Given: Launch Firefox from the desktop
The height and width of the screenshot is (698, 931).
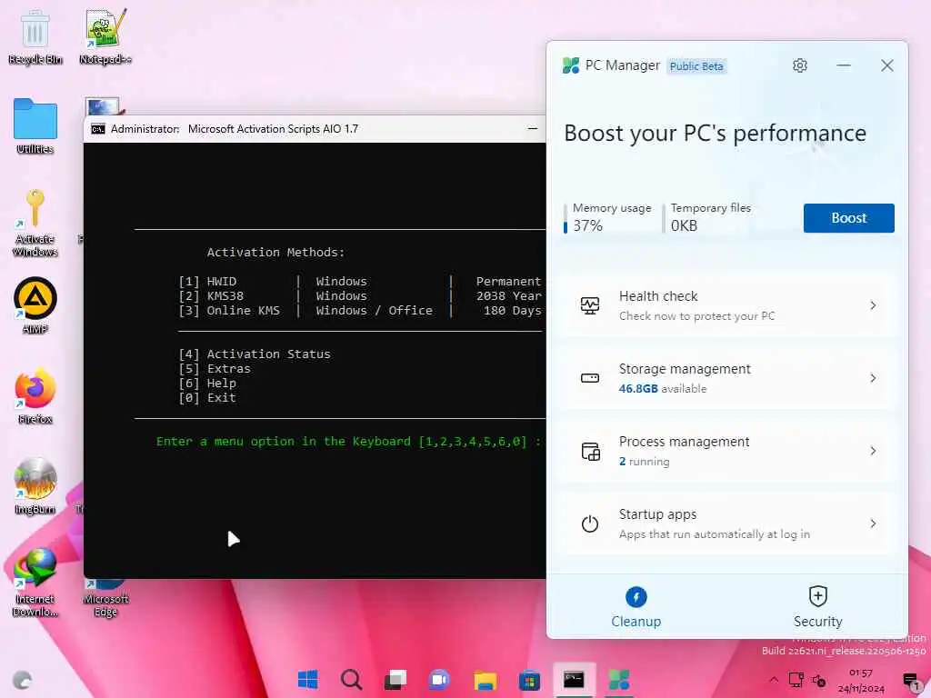Looking at the screenshot, I should (35, 396).
